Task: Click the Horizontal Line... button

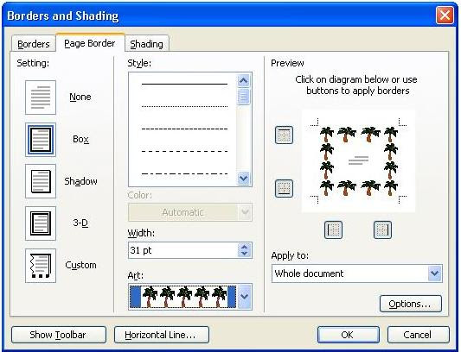Action: coord(162,335)
